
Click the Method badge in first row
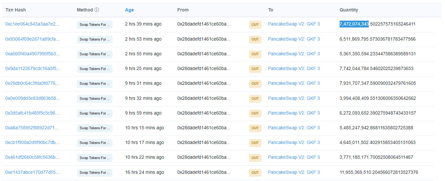(95, 25)
